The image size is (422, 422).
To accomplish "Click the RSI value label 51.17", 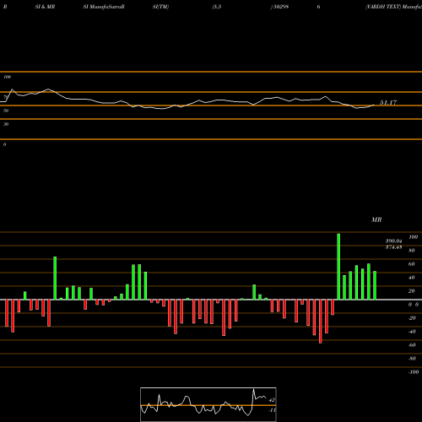I will pos(388,103).
